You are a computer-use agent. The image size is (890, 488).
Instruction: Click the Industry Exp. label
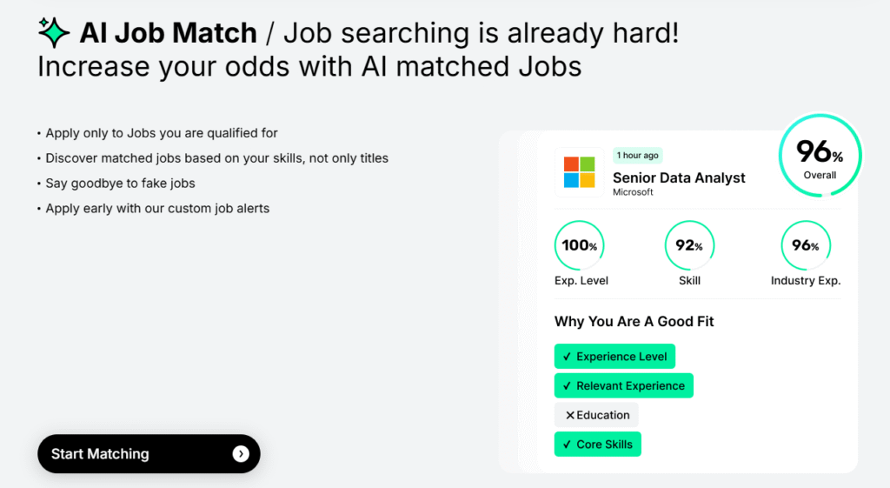pos(806,281)
